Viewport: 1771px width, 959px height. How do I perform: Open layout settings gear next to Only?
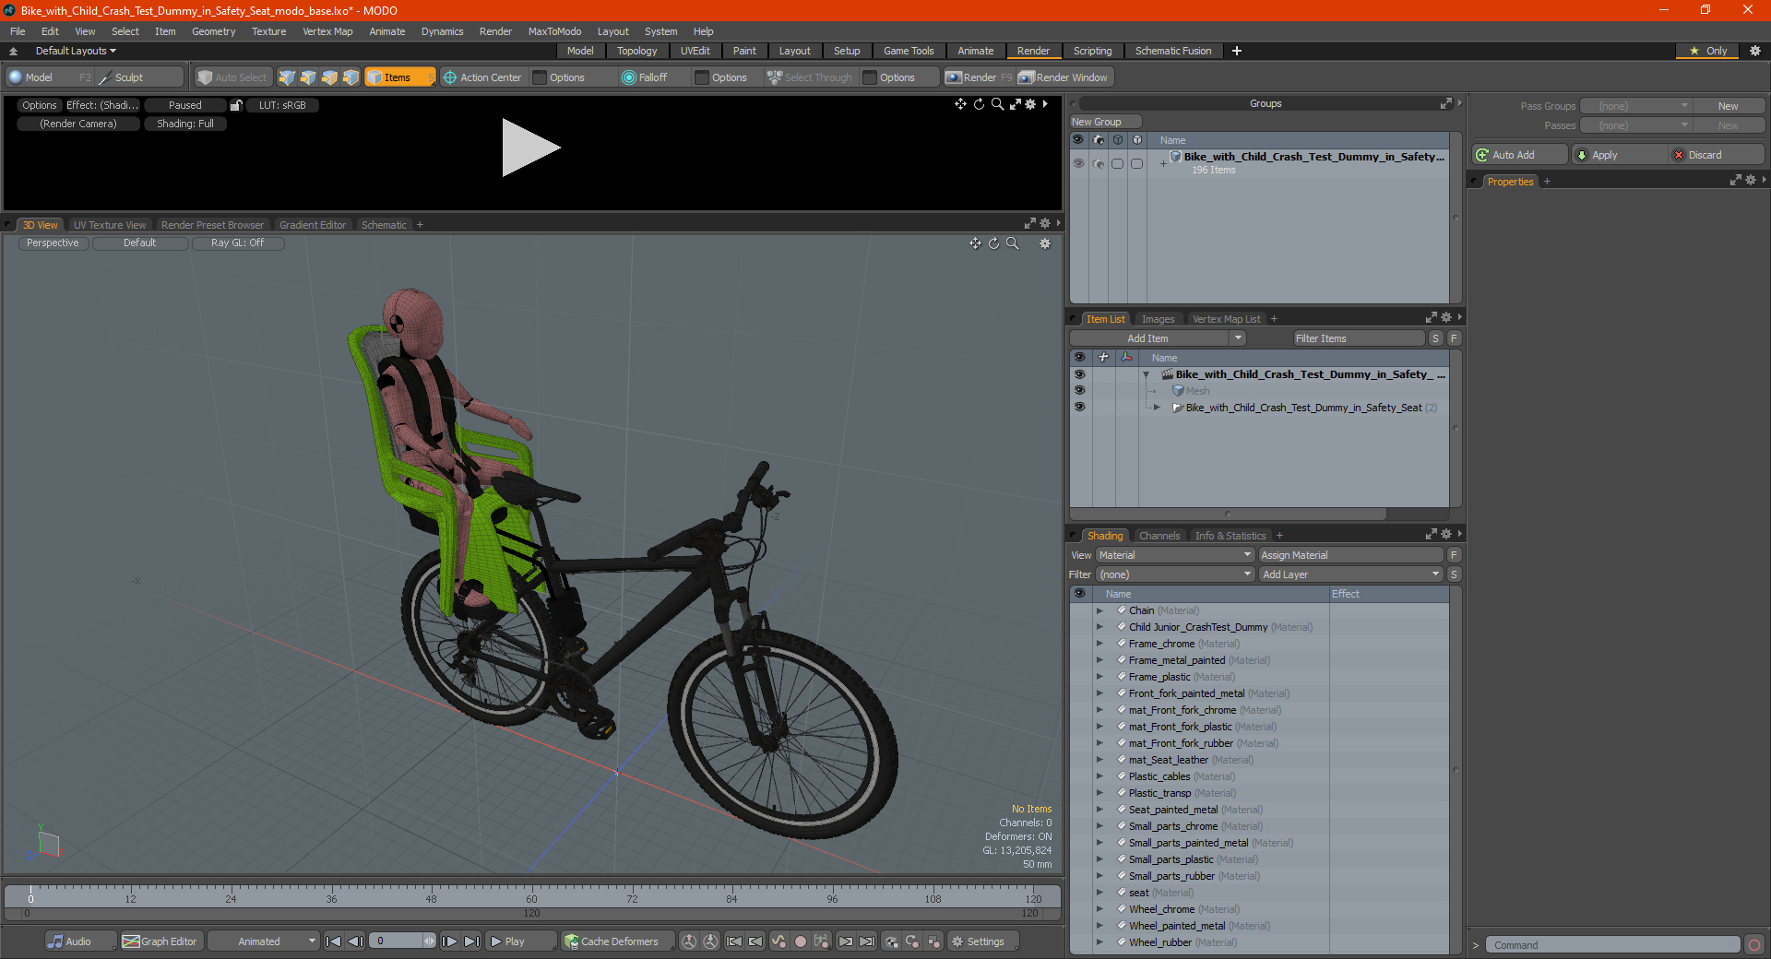[x=1755, y=51]
